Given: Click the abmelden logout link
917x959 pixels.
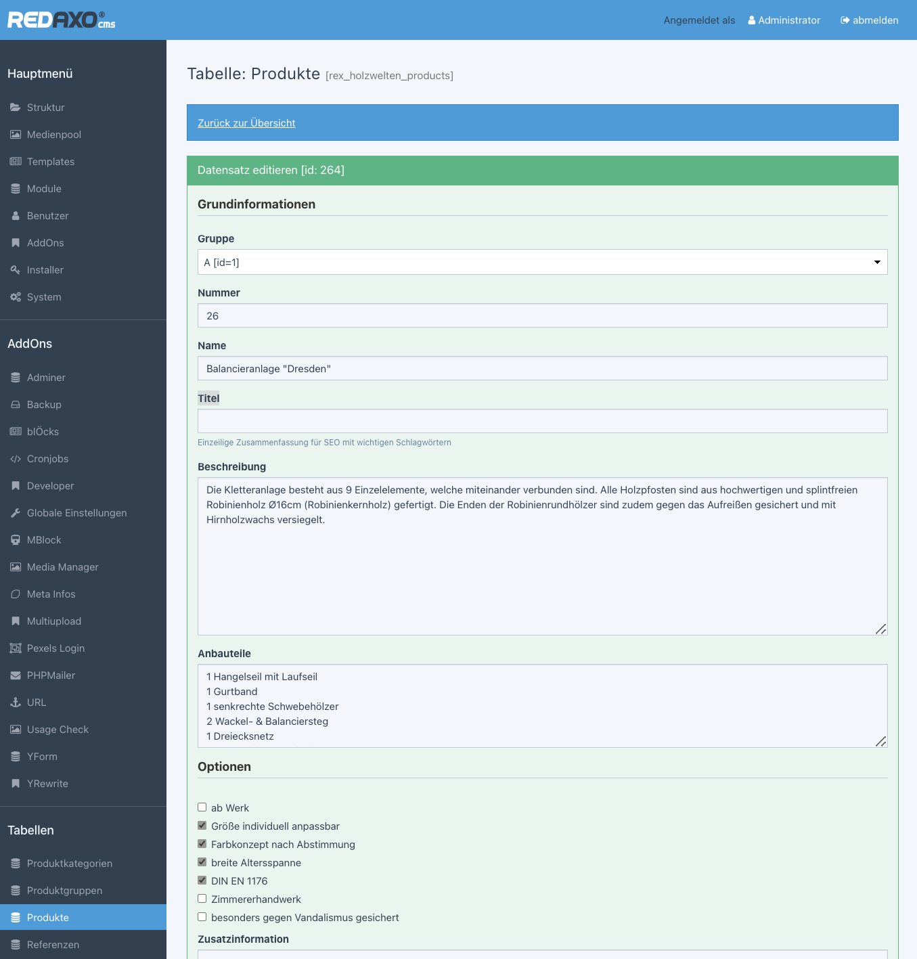Looking at the screenshot, I should click(x=870, y=20).
